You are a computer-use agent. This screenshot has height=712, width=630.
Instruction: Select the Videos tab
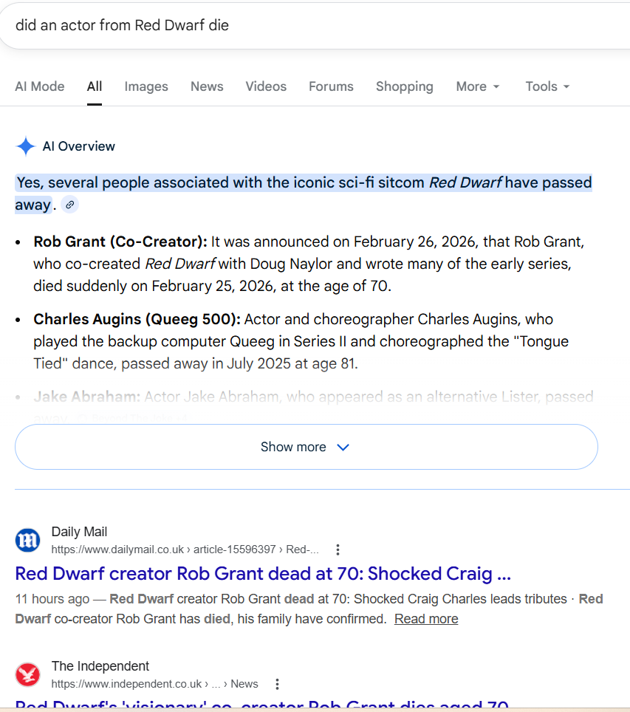[x=266, y=86]
